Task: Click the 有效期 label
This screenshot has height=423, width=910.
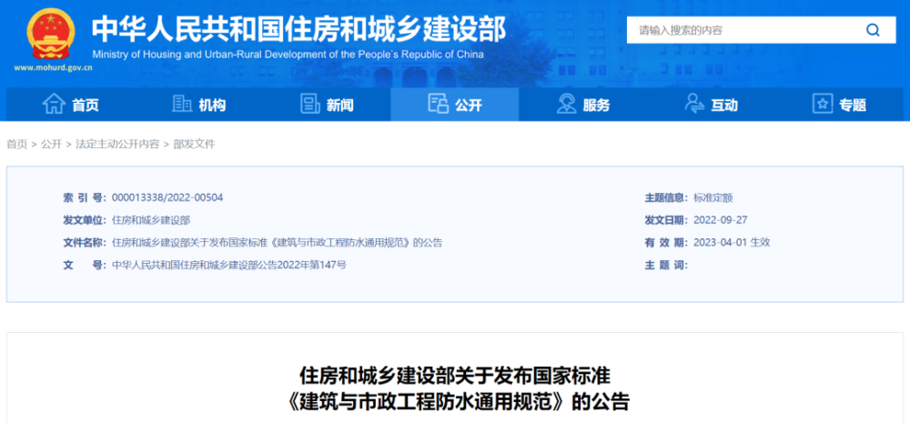Action: [667, 243]
